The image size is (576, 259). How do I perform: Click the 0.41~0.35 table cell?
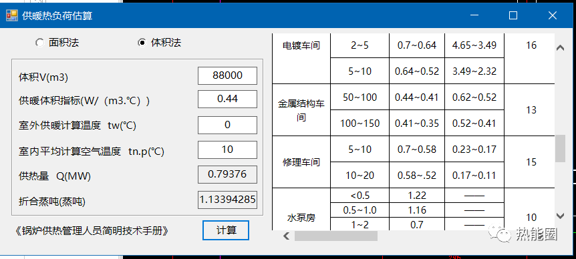point(417,123)
